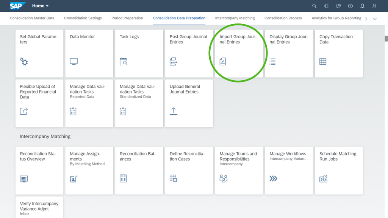Click the share icon on Flexible Upload tile
Image resolution: width=388 pixels, height=218 pixels.
click(x=24, y=111)
